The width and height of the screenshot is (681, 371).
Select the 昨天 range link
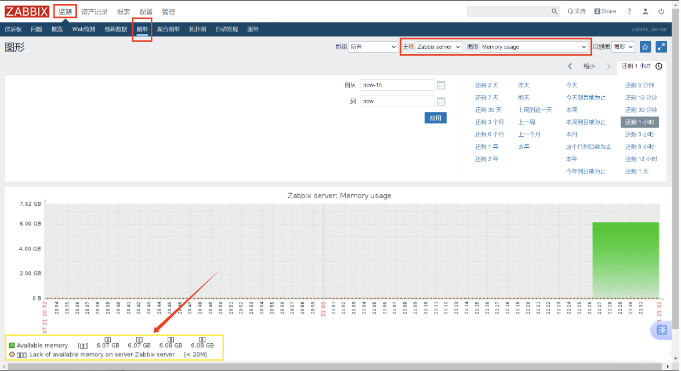pyautogui.click(x=524, y=85)
